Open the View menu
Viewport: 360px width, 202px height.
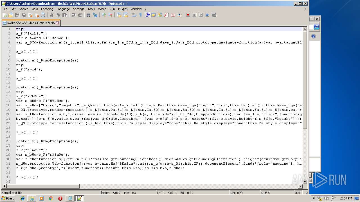tap(35, 9)
